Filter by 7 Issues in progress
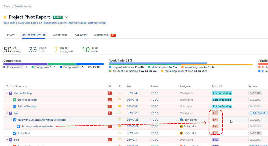This screenshot has width=268, height=146. pyautogui.click(x=64, y=50)
